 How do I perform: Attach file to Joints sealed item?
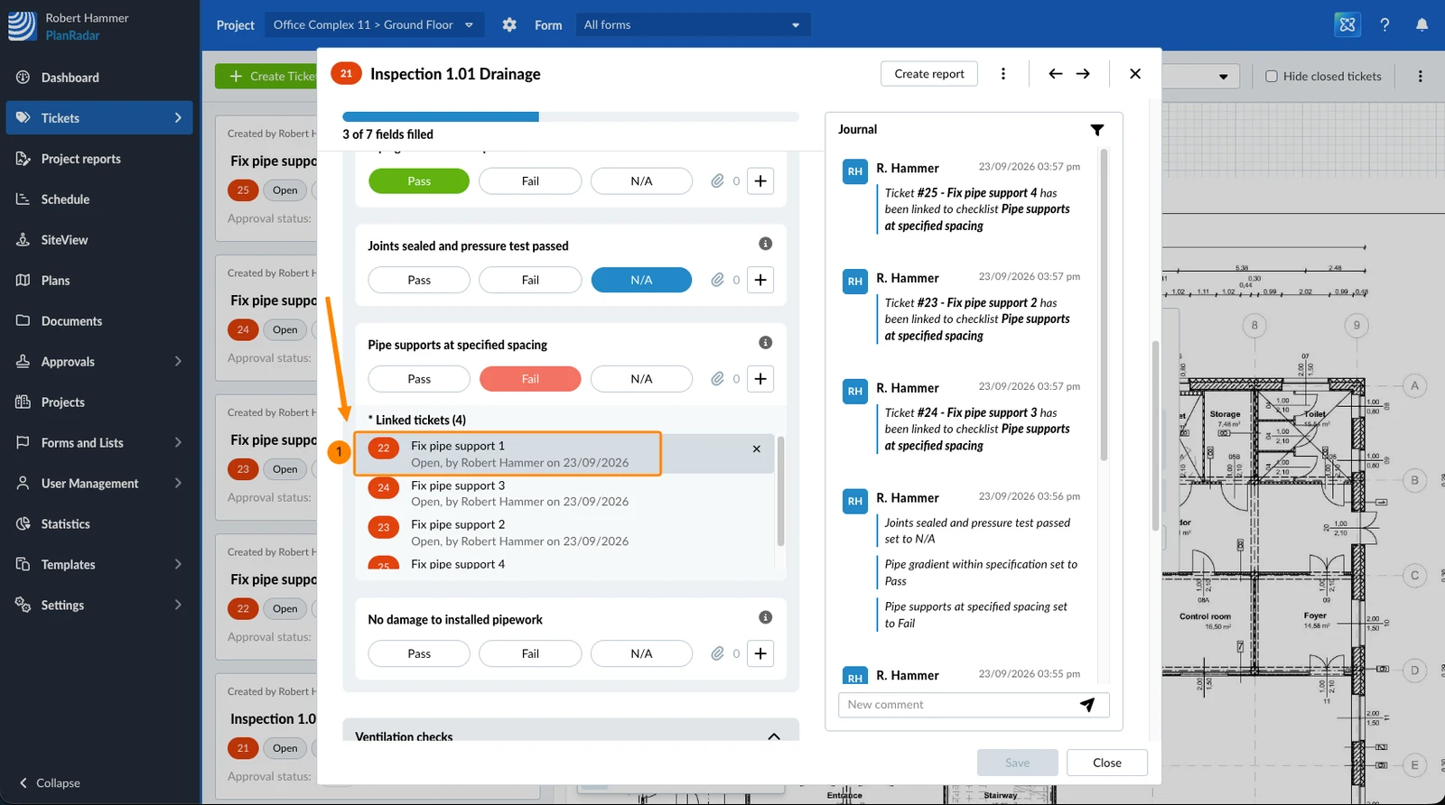pos(717,280)
